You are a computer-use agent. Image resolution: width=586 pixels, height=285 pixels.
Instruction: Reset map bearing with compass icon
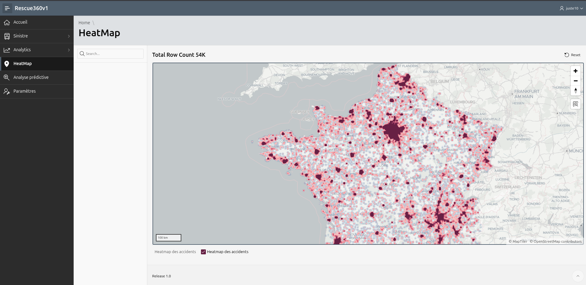(575, 91)
